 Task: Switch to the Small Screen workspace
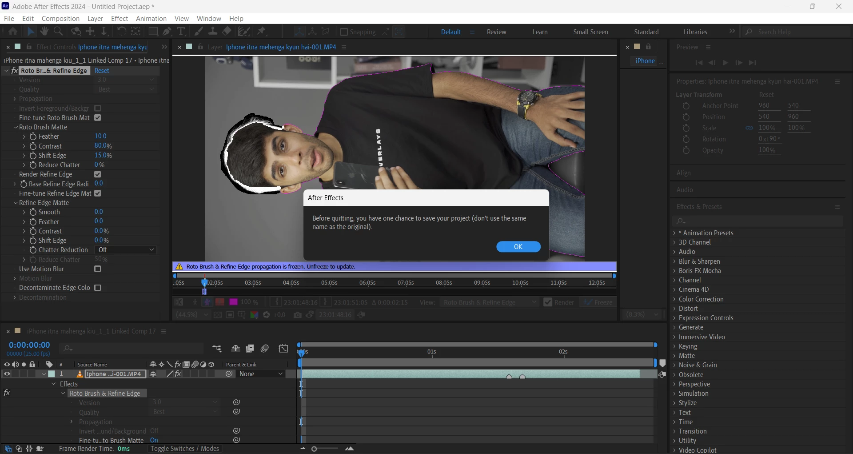tap(590, 32)
